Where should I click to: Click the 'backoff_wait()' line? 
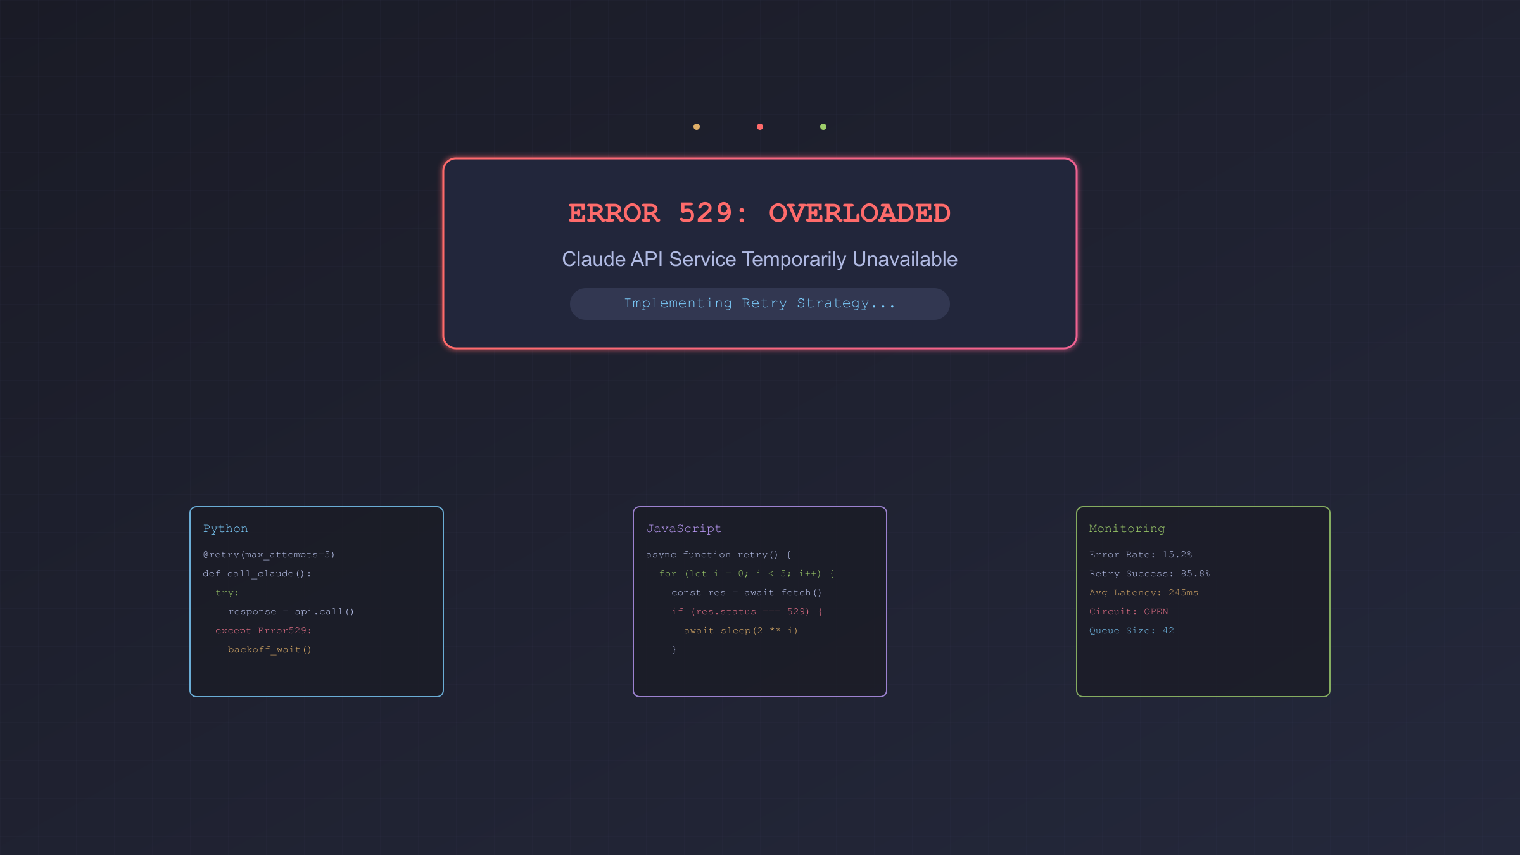[270, 650]
